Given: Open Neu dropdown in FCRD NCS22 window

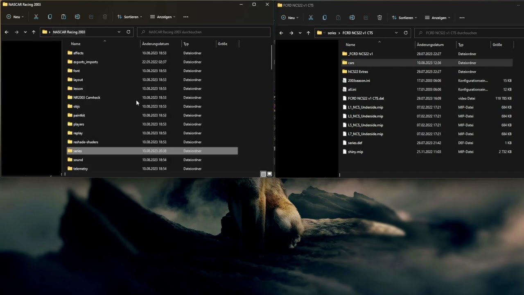Looking at the screenshot, I should coord(290,18).
